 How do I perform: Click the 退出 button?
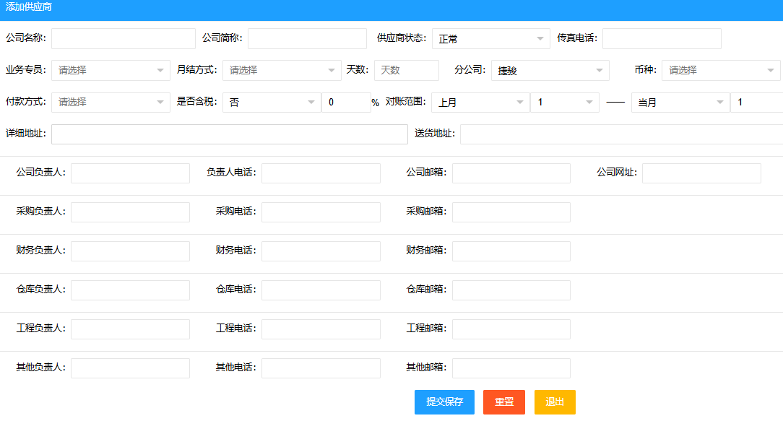[554, 402]
